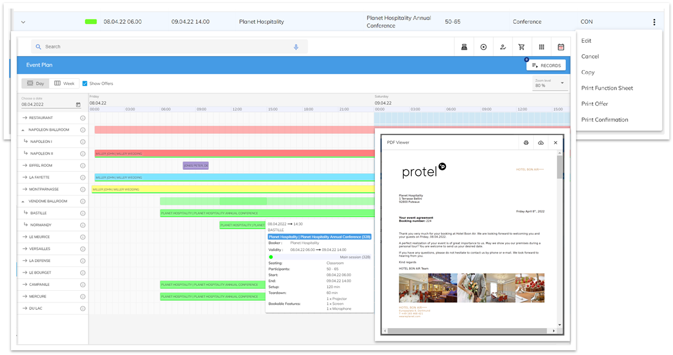Switch to Day view
Screen dimensions: 673x355
35,83
